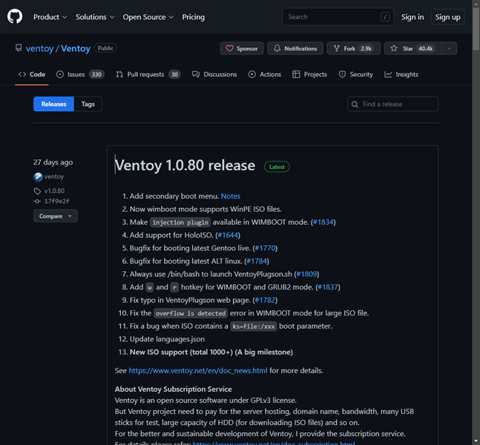Open issue #1809 link
The width and height of the screenshot is (480, 445).
coord(306,274)
